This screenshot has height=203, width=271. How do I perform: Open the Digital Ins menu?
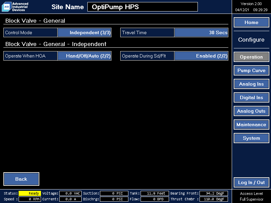coord(251,97)
